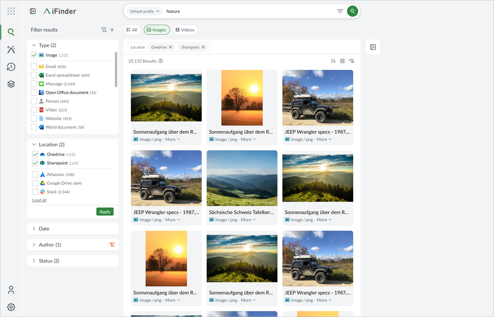Open the Default profile dropdown
The width and height of the screenshot is (494, 317).
[144, 11]
